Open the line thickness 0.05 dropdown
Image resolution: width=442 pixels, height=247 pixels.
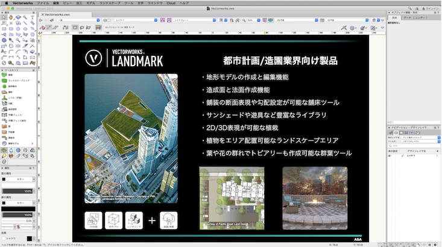click(x=18, y=221)
